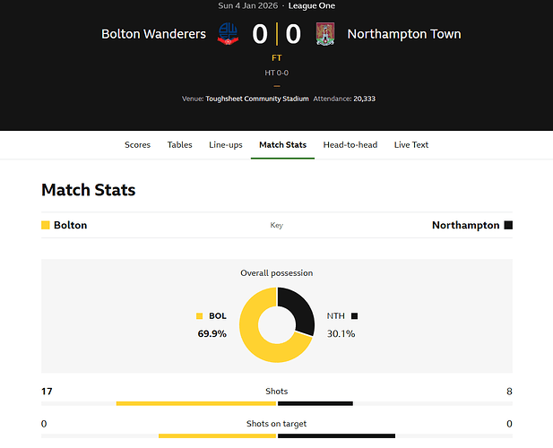
Task: Go to the Head-to-head tab
Action: (x=350, y=145)
